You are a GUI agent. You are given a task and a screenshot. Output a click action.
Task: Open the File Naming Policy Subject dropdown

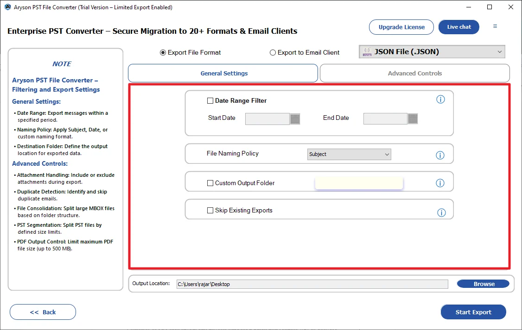[x=349, y=154]
